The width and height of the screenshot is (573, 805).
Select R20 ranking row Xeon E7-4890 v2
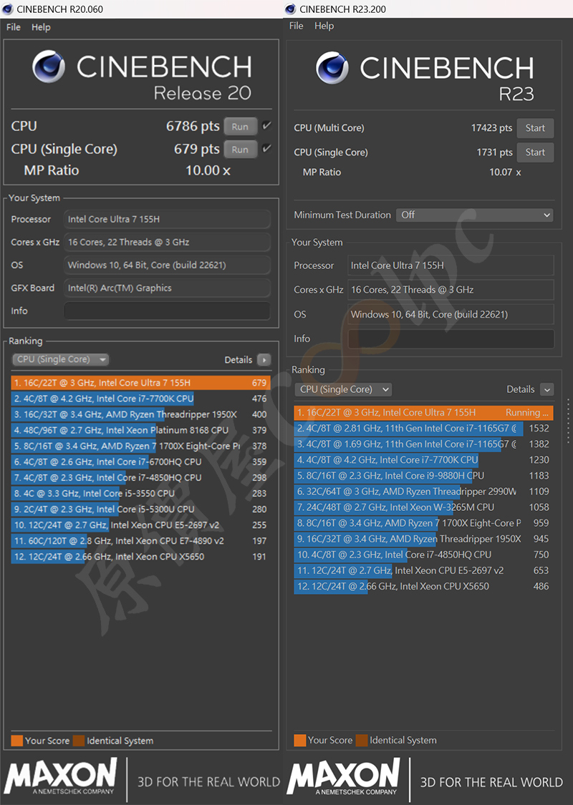[x=140, y=541]
